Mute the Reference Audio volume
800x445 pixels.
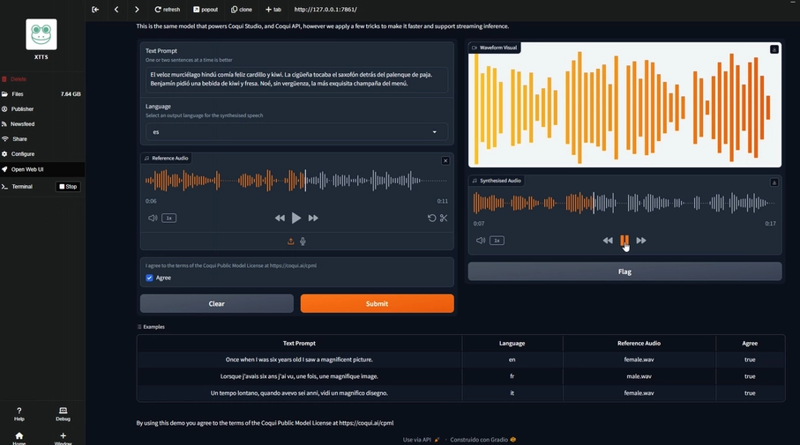pos(153,218)
